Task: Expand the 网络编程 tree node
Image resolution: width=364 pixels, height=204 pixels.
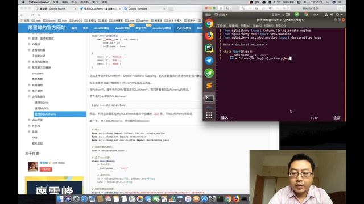Action: (29, 85)
